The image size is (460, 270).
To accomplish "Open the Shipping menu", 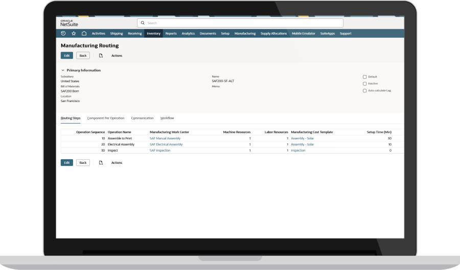I will point(117,33).
